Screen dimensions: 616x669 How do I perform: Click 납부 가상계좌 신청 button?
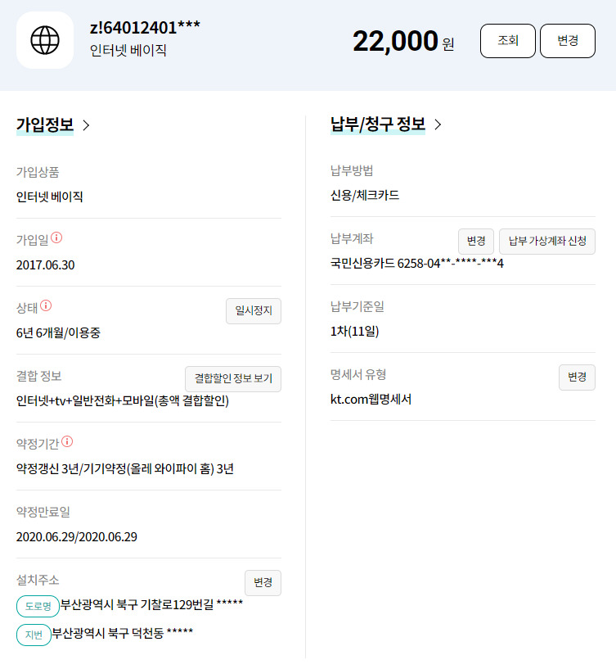(x=546, y=241)
